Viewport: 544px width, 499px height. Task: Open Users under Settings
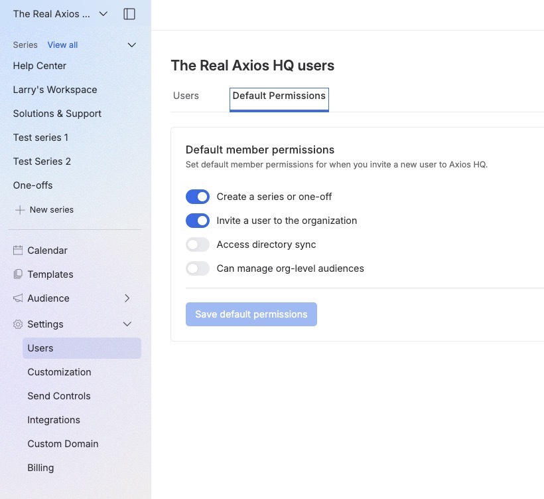click(82, 348)
